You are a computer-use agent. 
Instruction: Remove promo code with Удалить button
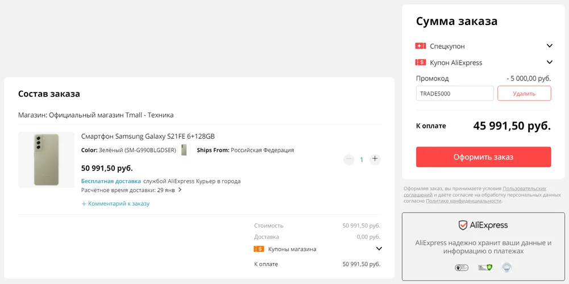[524, 93]
